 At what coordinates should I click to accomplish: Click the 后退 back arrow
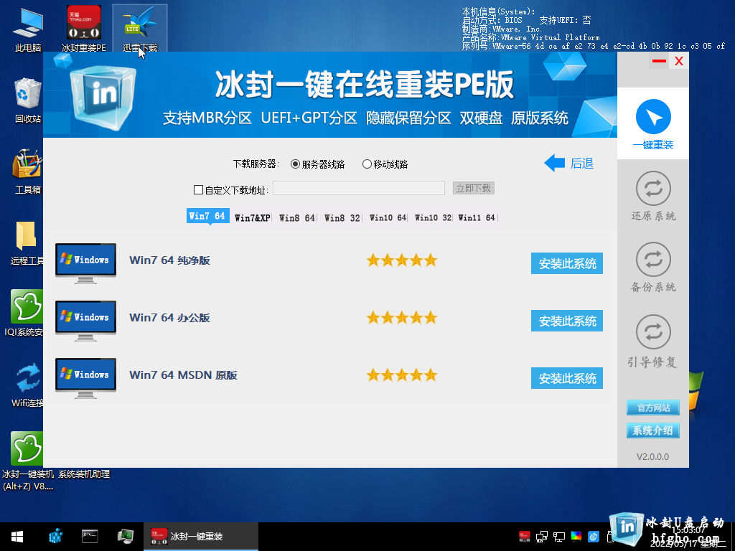click(568, 163)
